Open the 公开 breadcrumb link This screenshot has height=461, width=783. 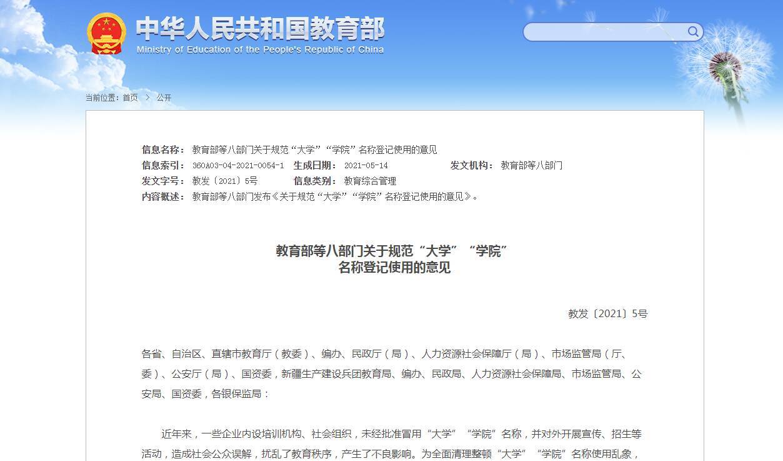click(x=164, y=98)
